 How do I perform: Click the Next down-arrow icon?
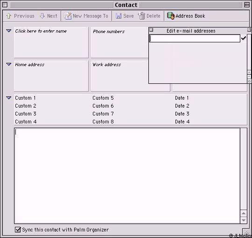pos(42,16)
